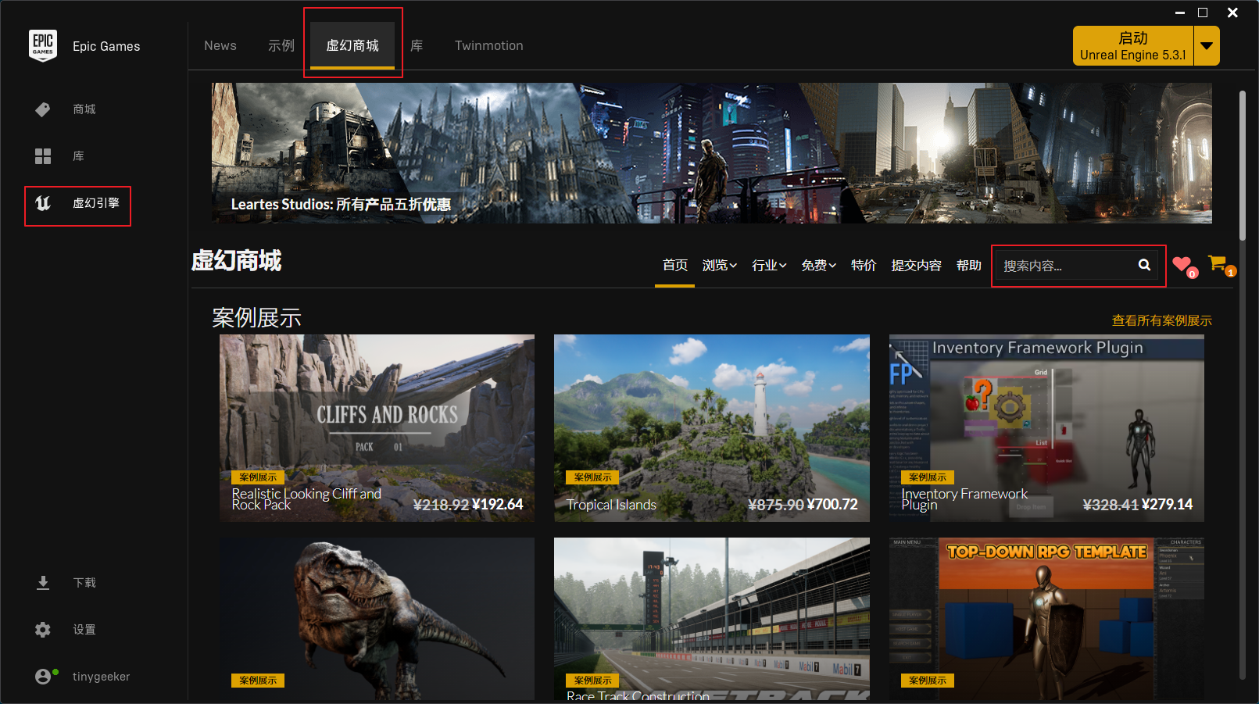Open the 下载 downloads arrow icon

[43, 583]
